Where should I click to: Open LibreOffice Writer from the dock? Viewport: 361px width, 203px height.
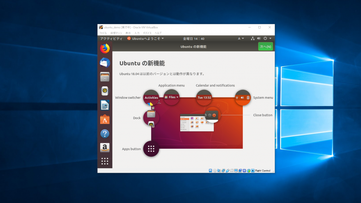click(x=105, y=105)
